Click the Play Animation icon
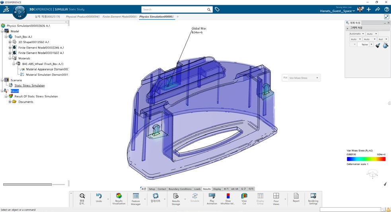 (x=212, y=198)
